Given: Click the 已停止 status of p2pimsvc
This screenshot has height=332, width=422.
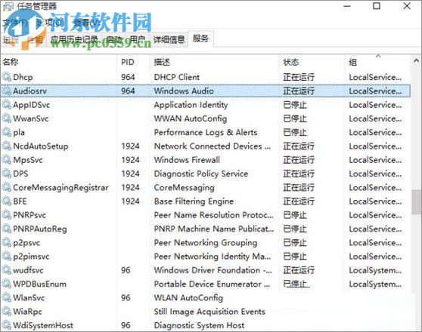Looking at the screenshot, I should (x=295, y=257).
